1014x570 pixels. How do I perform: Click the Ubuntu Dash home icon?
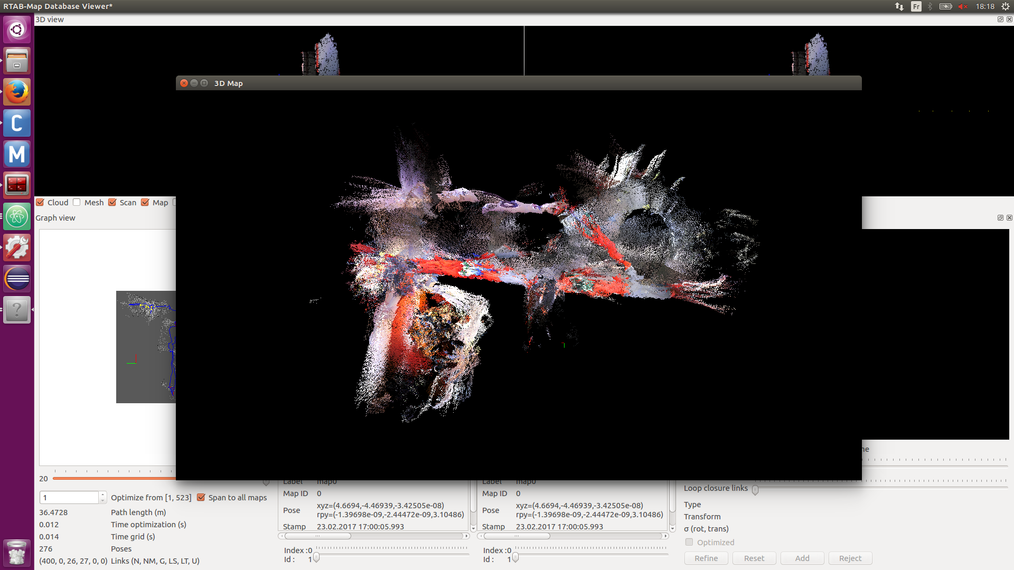pos(17,30)
